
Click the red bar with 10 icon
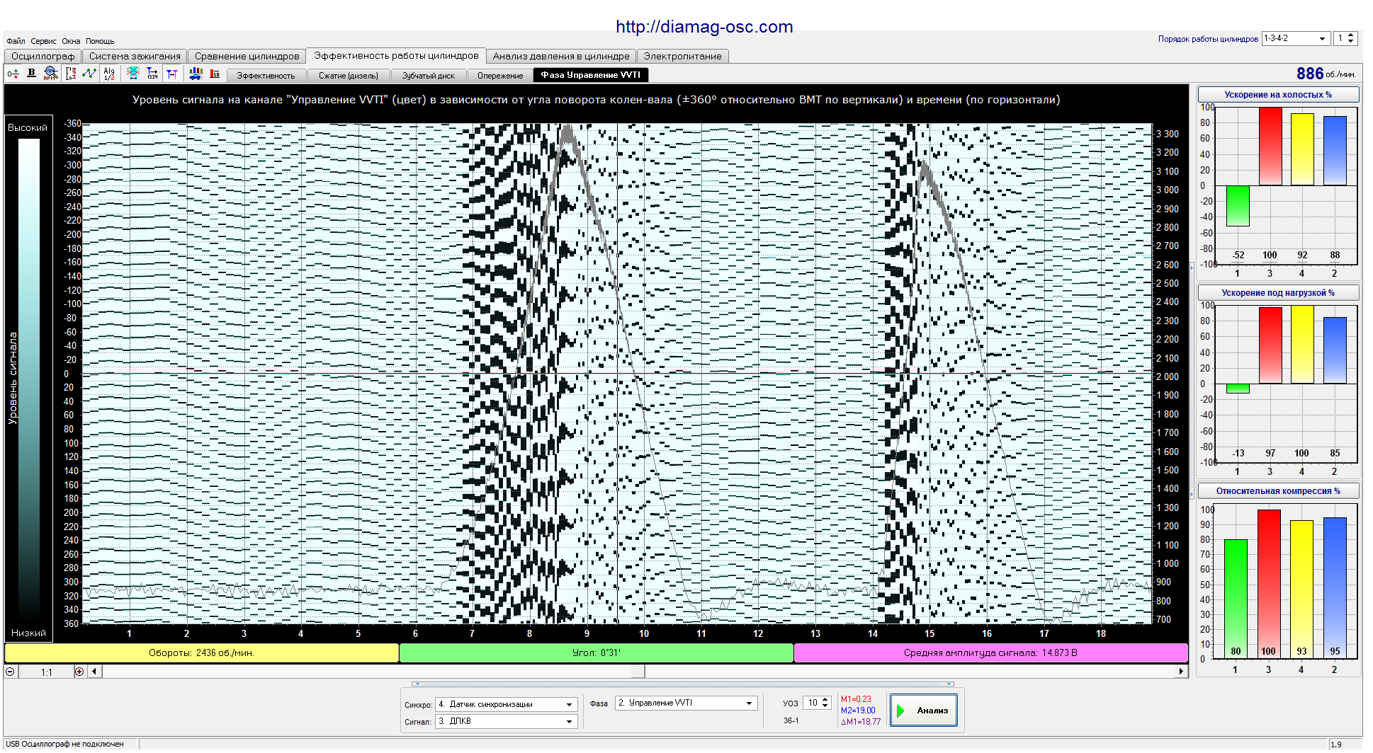[x=215, y=73]
